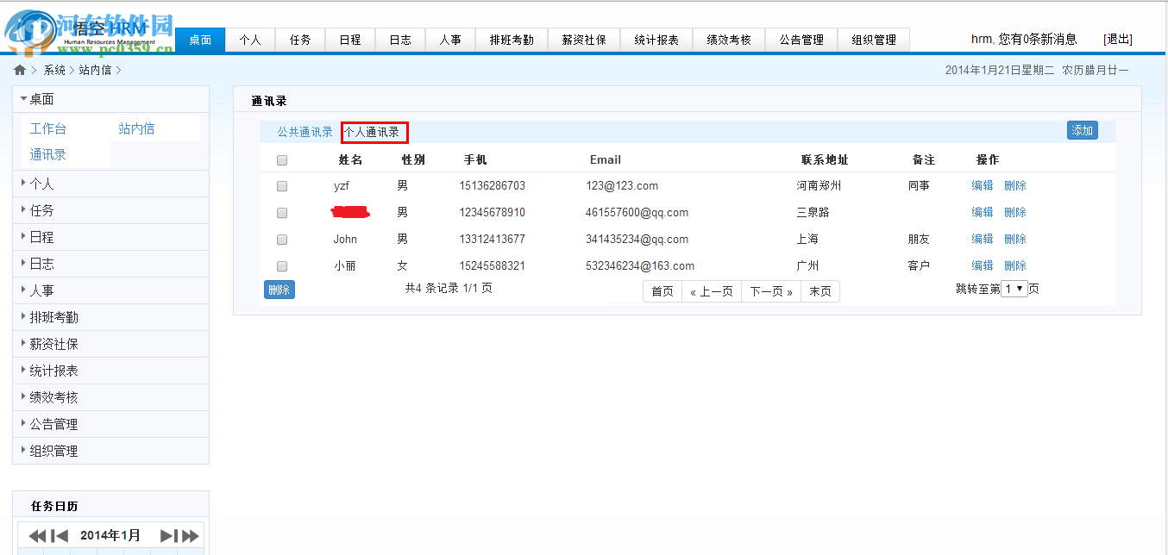Go to previous year in task calendar
The width and height of the screenshot is (1168, 555).
35,534
